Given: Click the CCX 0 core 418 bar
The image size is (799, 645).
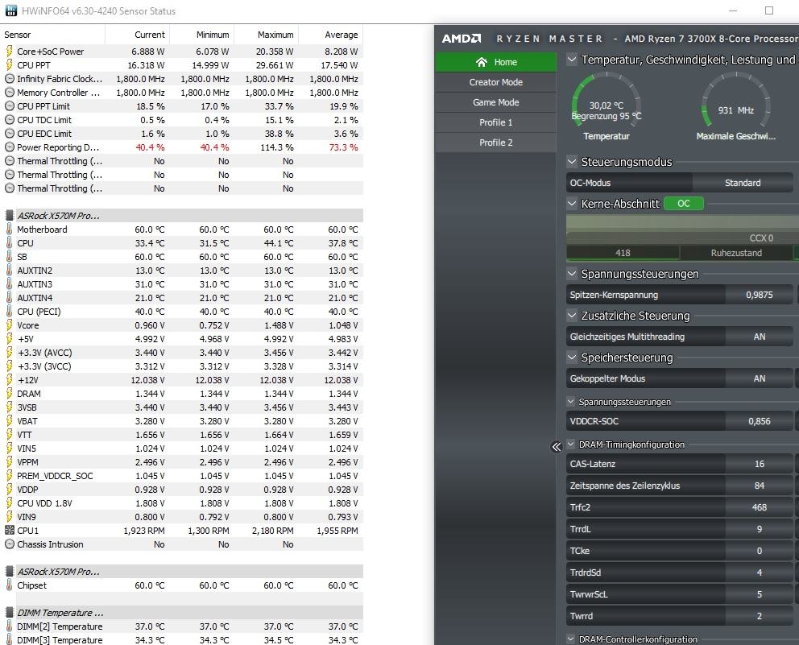Looking at the screenshot, I should 623,253.
